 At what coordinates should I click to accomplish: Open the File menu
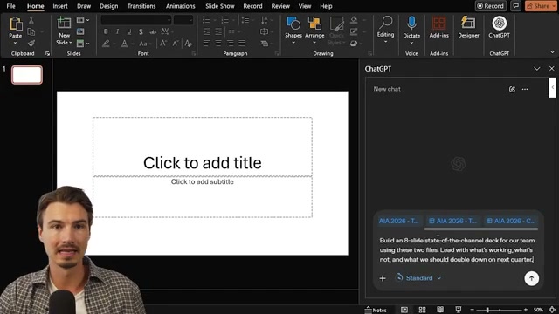pos(10,6)
